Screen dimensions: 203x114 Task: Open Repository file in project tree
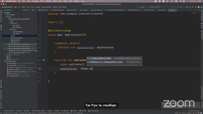pos(15,42)
